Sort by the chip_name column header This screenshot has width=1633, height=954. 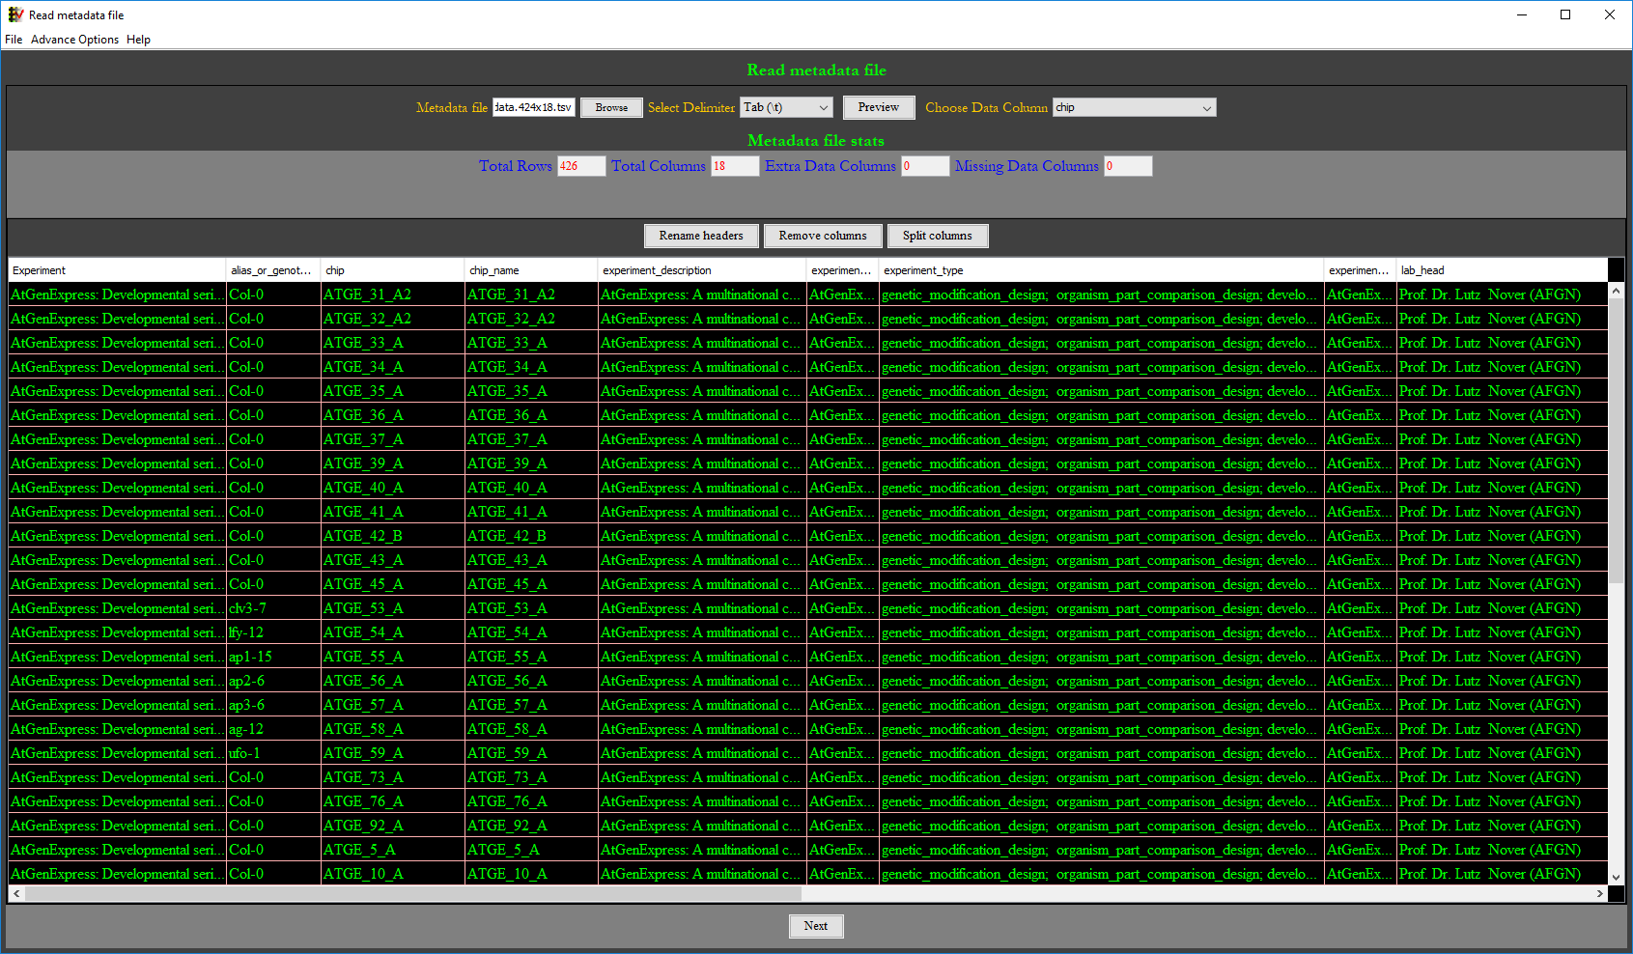tap(530, 270)
